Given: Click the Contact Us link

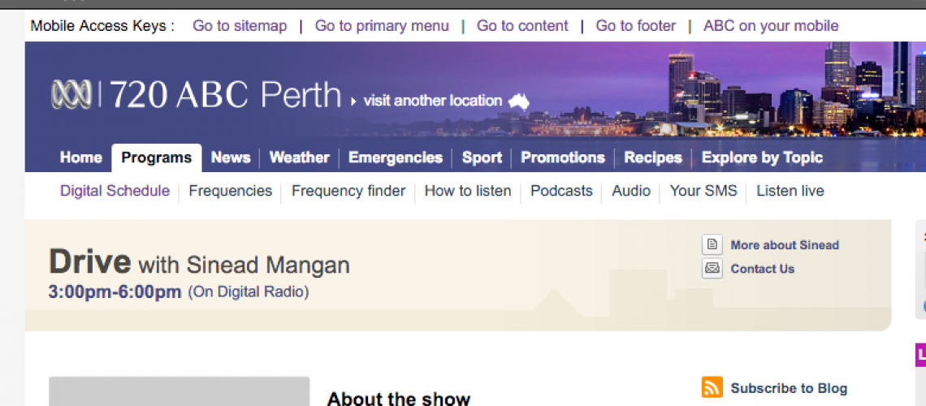Looking at the screenshot, I should click(763, 269).
